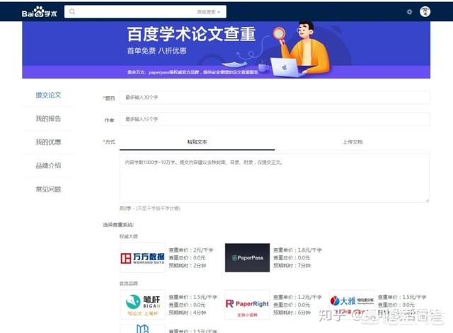Image resolution: width=453 pixels, height=333 pixels.
Task: Click the paper content text area
Action: (x=275, y=177)
